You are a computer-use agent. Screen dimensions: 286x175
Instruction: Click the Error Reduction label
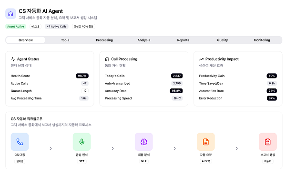click(211, 98)
